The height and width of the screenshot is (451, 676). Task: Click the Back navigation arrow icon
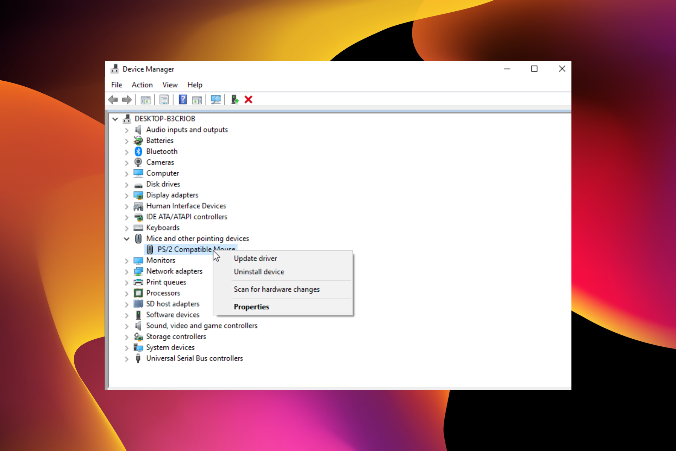pos(113,99)
